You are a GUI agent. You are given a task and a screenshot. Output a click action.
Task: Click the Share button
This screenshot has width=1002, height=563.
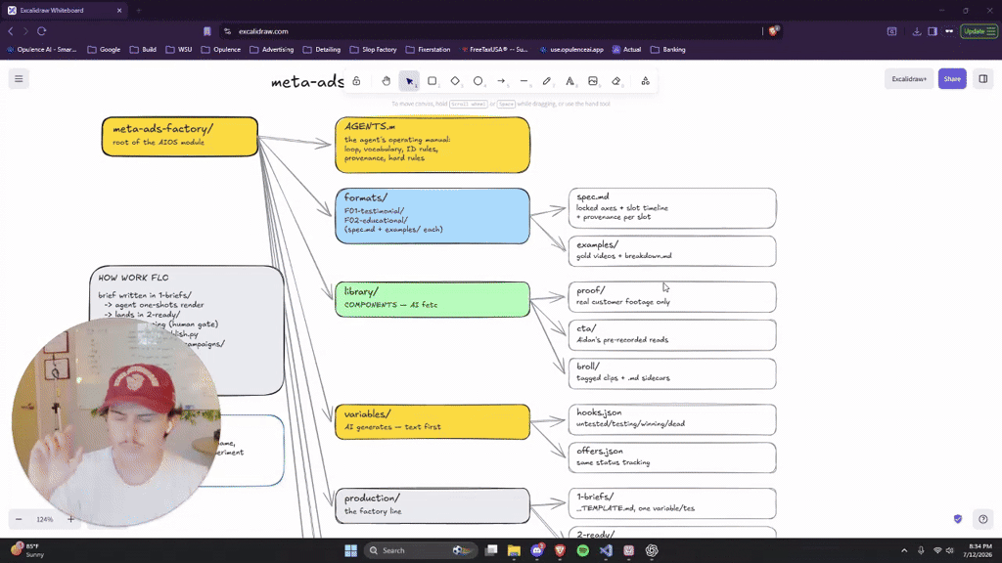952,78
